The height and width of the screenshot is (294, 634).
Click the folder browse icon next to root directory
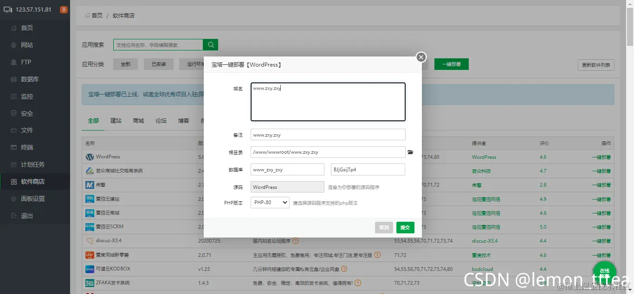click(410, 152)
